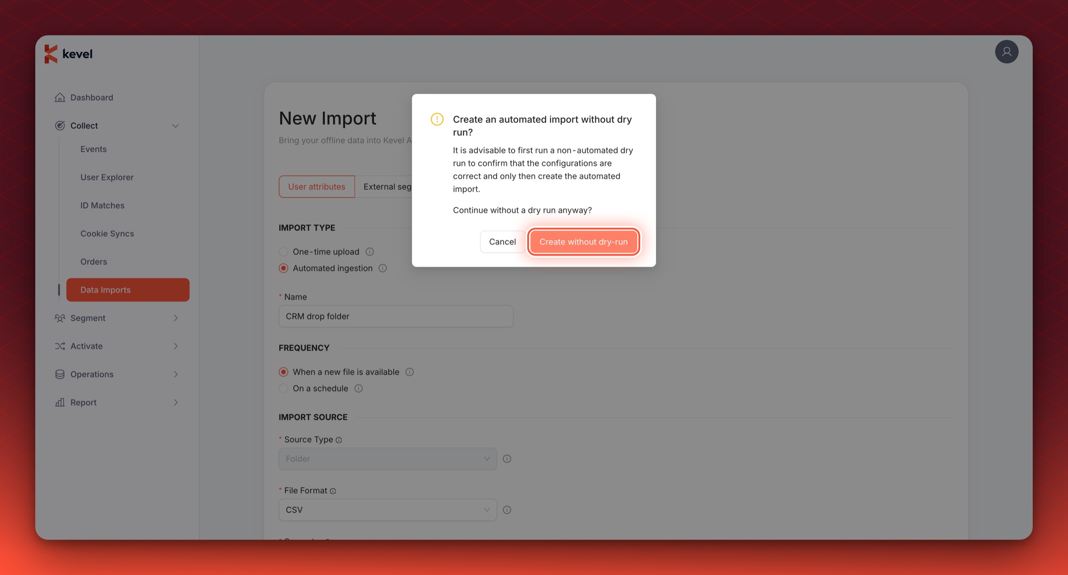Viewport: 1068px width, 575px height.
Task: Open Data Imports in the sidebar
Action: pos(128,290)
